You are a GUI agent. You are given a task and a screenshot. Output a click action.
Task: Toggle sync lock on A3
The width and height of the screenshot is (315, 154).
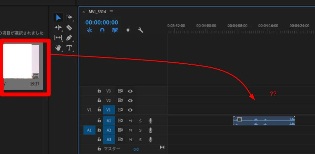tap(120, 139)
